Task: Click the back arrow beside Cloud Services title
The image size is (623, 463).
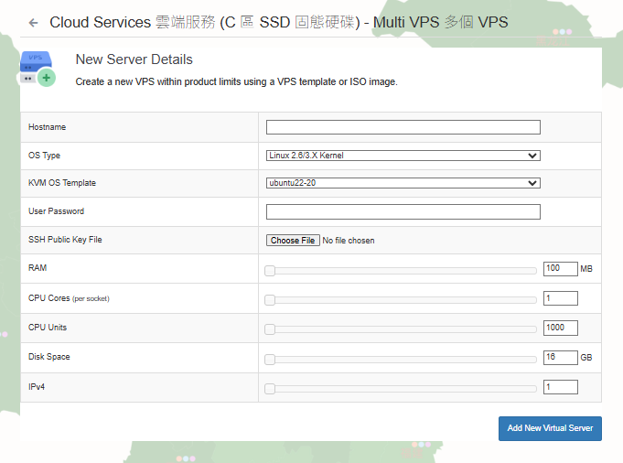Action: [33, 23]
